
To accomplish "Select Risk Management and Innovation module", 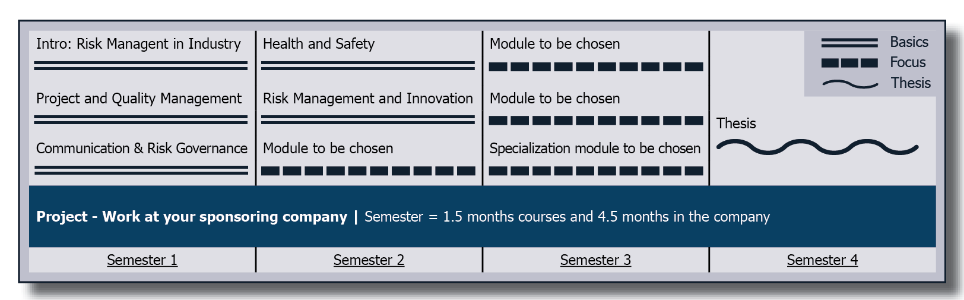I will 368,99.
